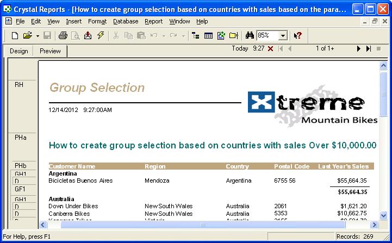Click the document icon left of File
Viewport: 392px width, 243px height.
(9, 21)
